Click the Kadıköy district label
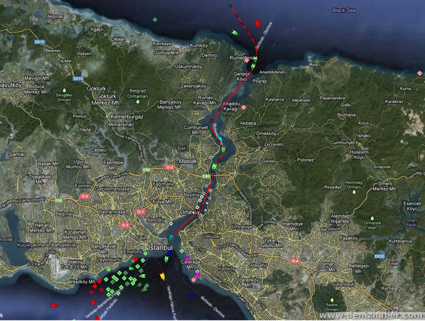This screenshot has height=321, width=425. click(x=227, y=269)
